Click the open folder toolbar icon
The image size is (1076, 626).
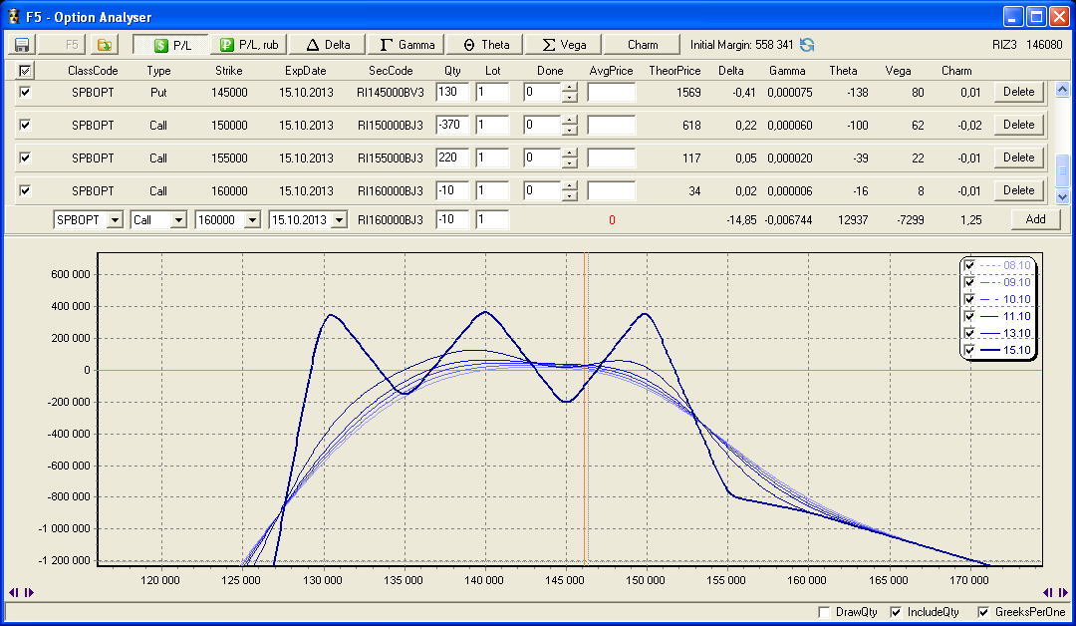pyautogui.click(x=104, y=45)
